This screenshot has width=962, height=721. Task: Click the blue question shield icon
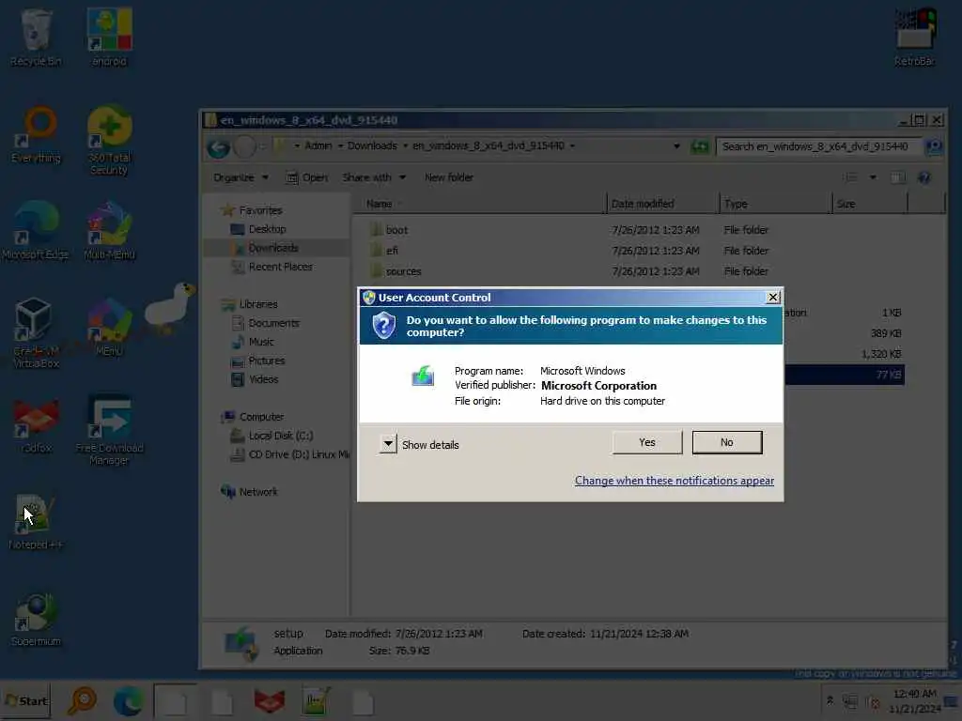(384, 325)
